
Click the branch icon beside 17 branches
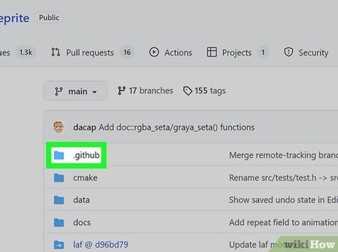(122, 91)
